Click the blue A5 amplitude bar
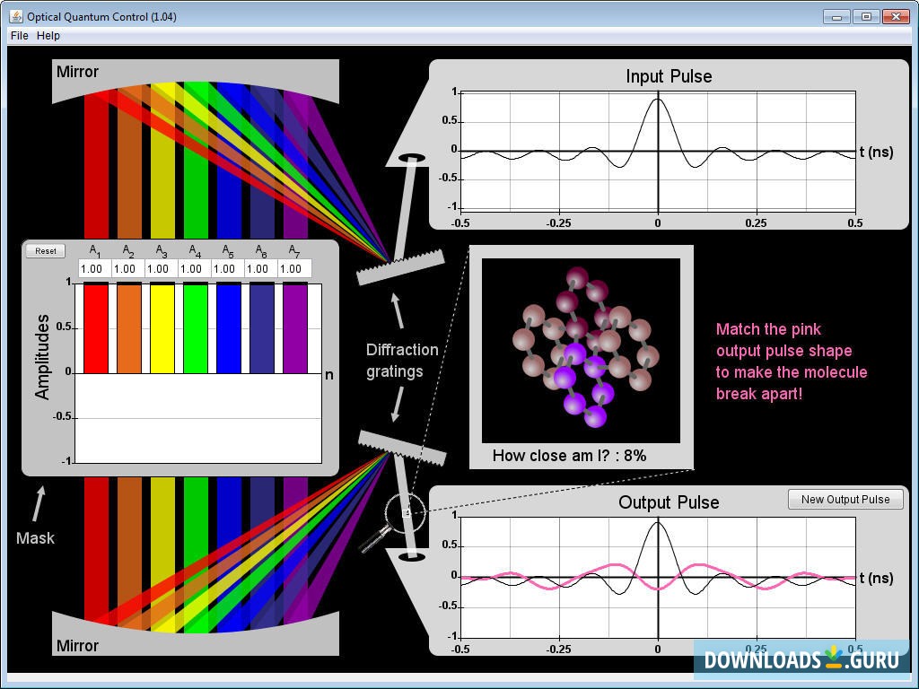 229,328
